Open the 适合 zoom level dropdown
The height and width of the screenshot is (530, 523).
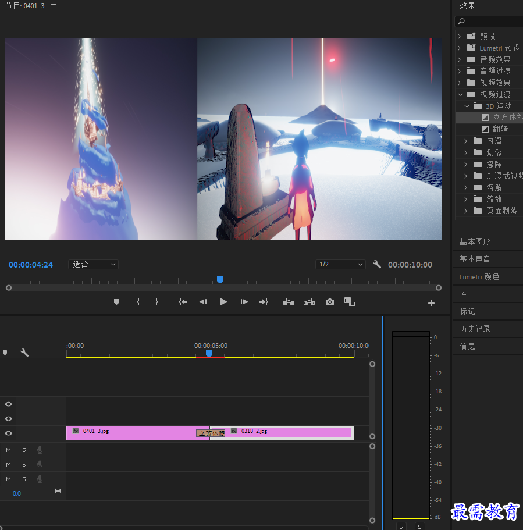click(93, 264)
